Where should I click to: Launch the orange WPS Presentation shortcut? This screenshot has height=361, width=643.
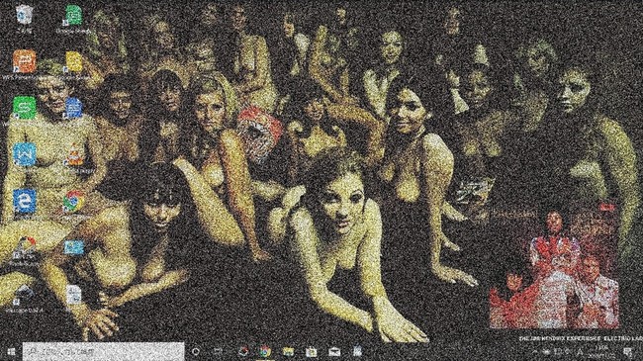[x=25, y=61]
